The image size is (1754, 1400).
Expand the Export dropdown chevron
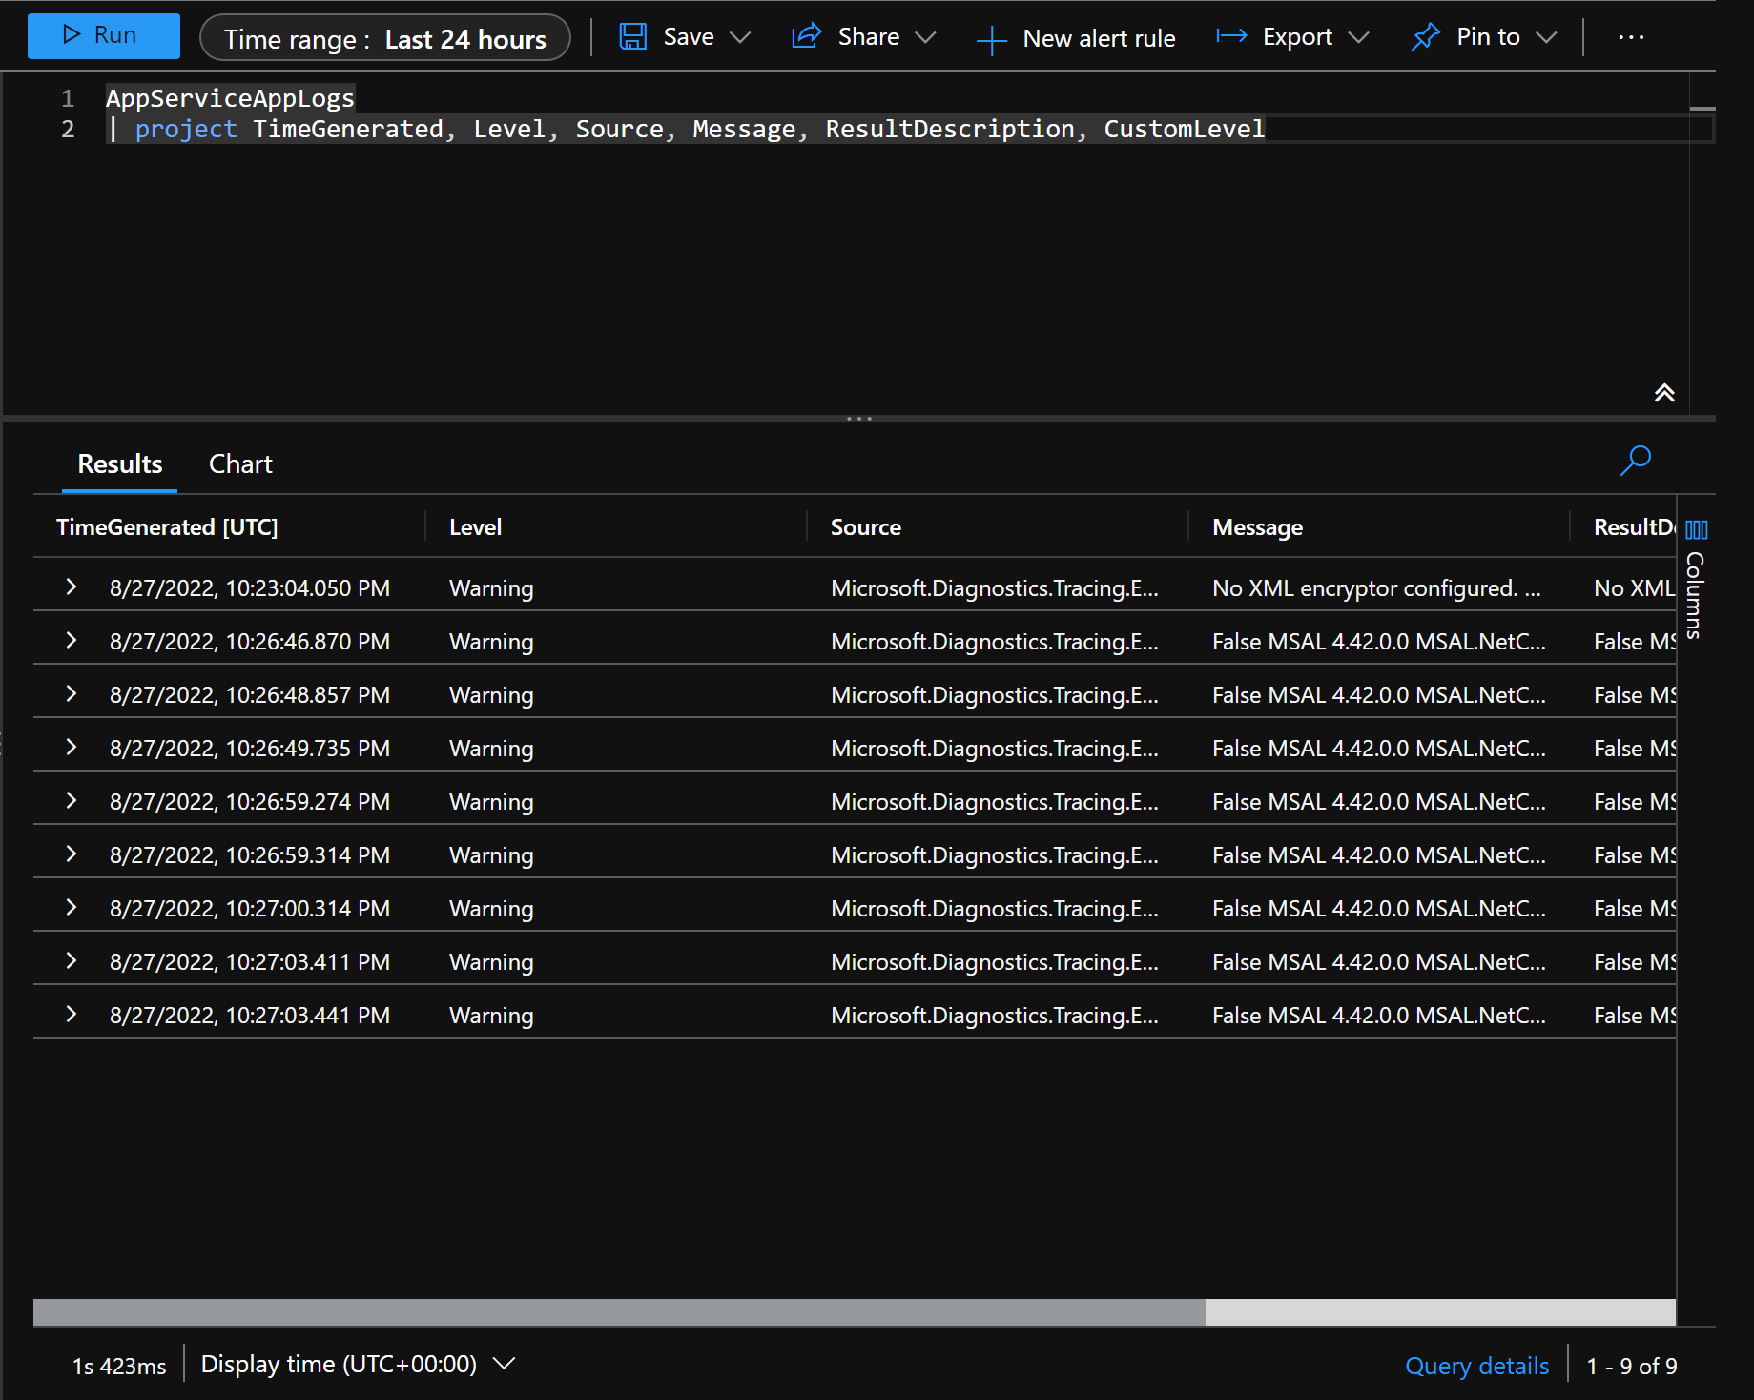(x=1358, y=37)
